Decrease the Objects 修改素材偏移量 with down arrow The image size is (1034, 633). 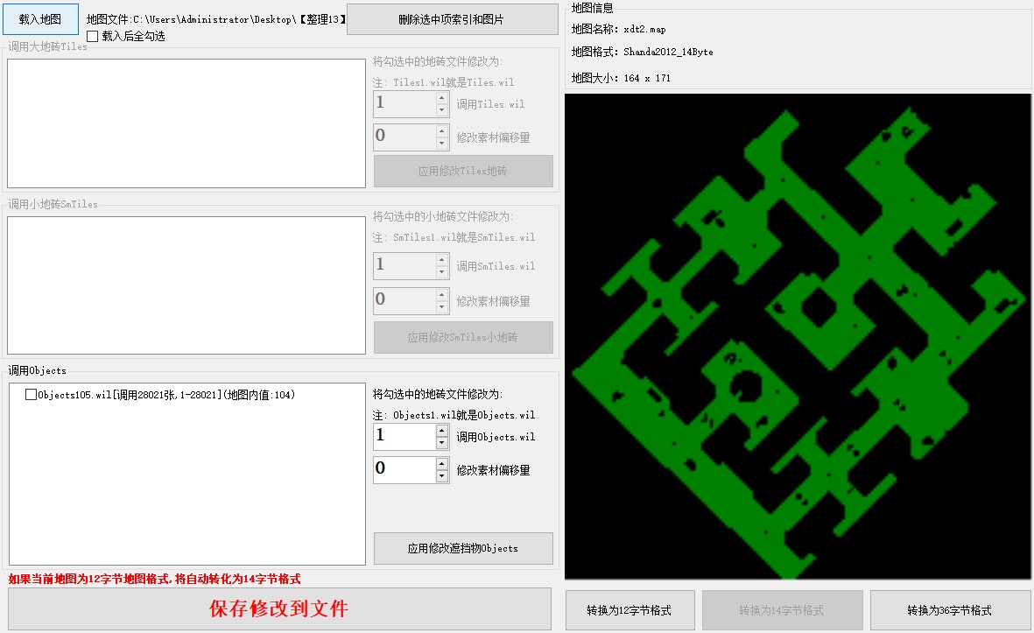coord(442,477)
